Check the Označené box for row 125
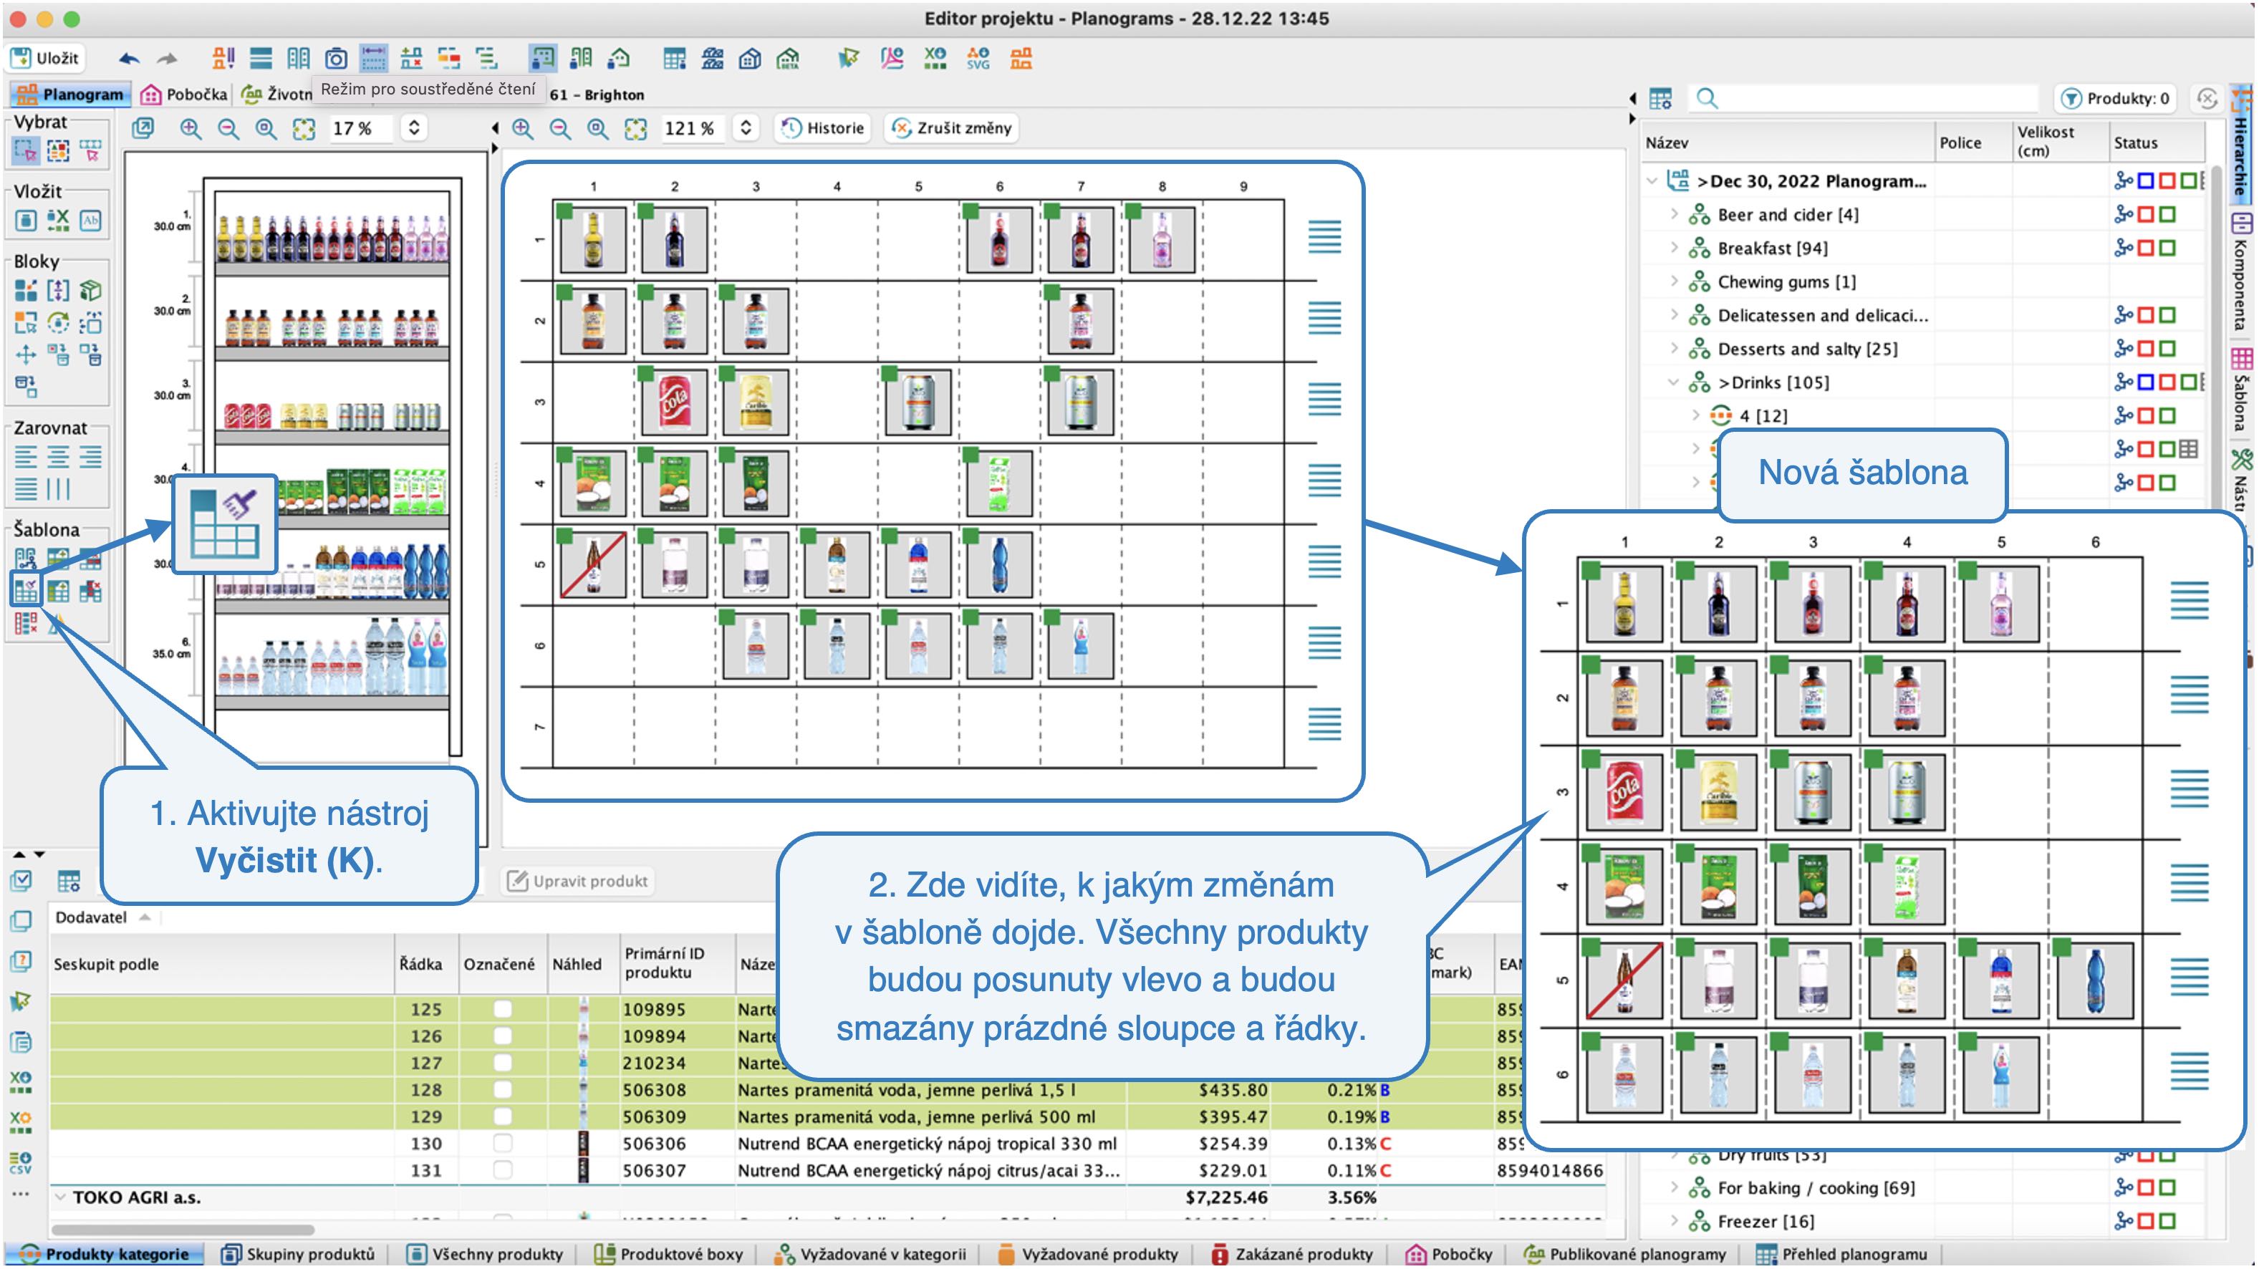Image resolution: width=2259 pixels, height=1269 pixels. pos(503,1008)
